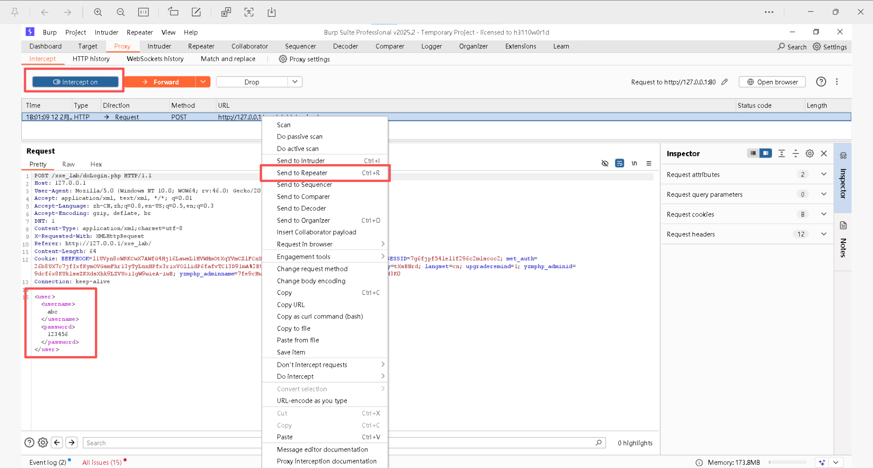
Task: Select Change request method
Action: point(325,269)
